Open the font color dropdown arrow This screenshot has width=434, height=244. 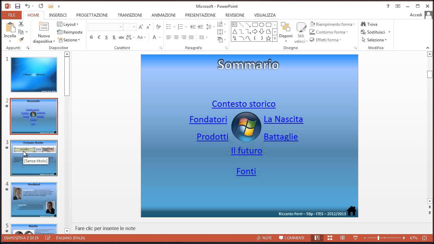point(160,37)
